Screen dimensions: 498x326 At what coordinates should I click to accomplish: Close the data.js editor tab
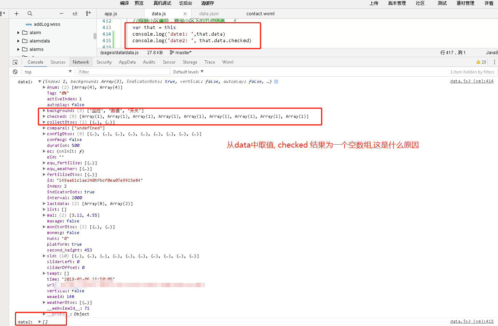(185, 14)
